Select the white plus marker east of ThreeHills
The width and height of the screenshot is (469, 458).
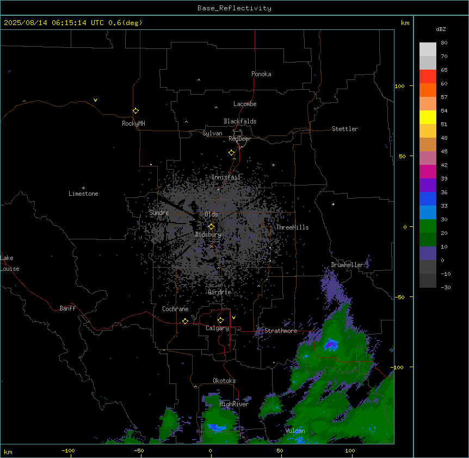[x=333, y=204]
